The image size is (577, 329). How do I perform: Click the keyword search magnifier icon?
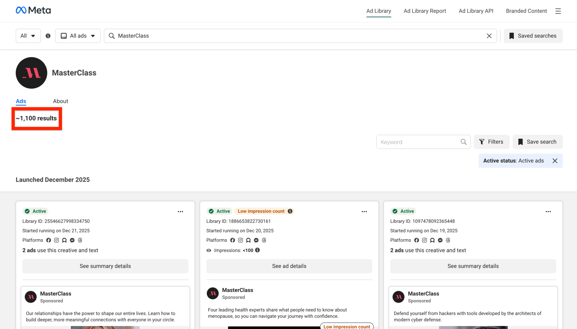tap(463, 142)
